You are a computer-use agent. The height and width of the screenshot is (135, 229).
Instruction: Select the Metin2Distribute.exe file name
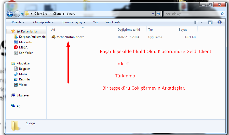(70, 37)
